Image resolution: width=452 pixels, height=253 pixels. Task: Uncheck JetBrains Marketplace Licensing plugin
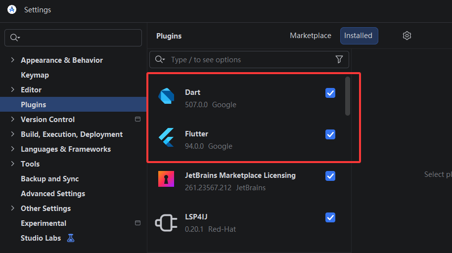tap(330, 176)
